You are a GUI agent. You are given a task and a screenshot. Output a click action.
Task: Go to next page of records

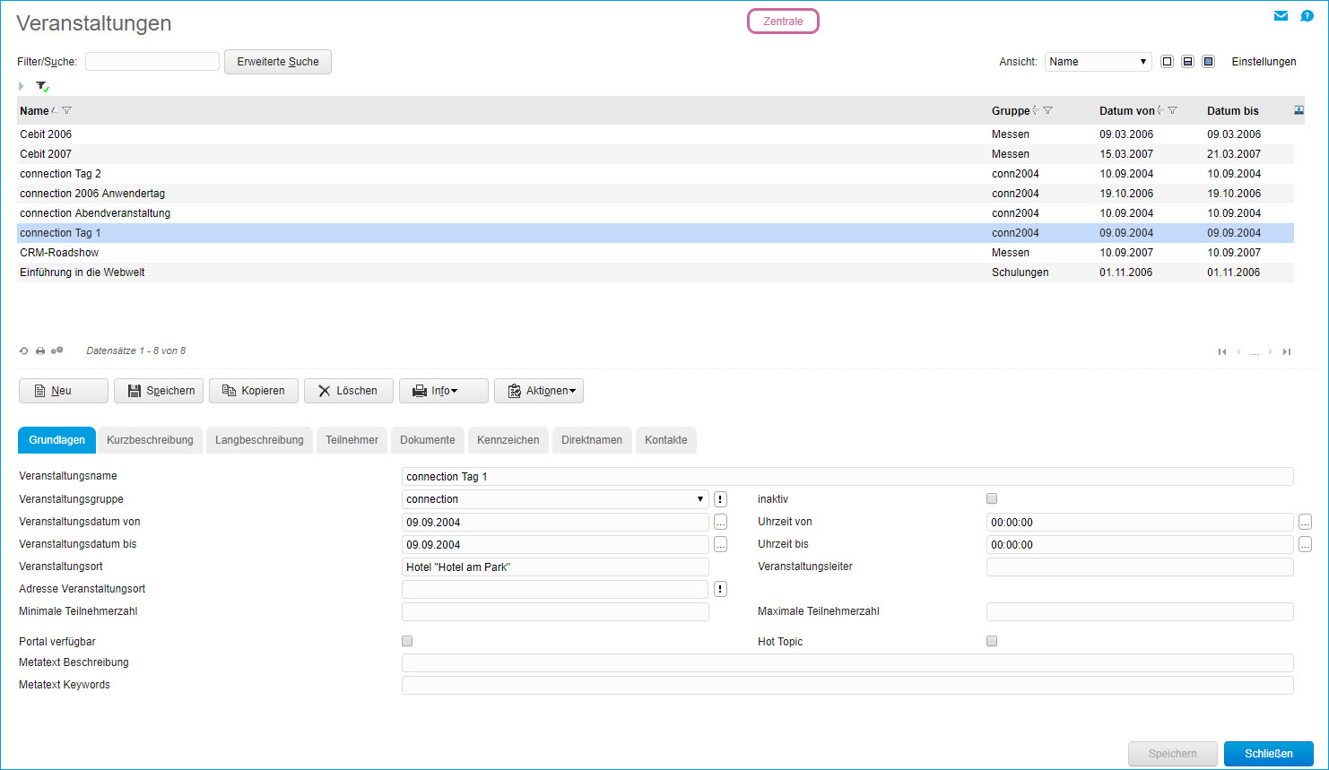click(1271, 352)
